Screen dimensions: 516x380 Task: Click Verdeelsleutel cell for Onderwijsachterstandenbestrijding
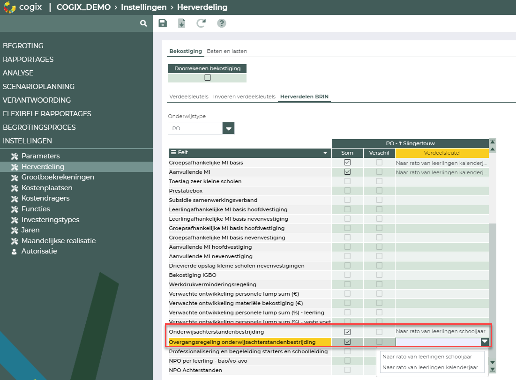(x=442, y=332)
